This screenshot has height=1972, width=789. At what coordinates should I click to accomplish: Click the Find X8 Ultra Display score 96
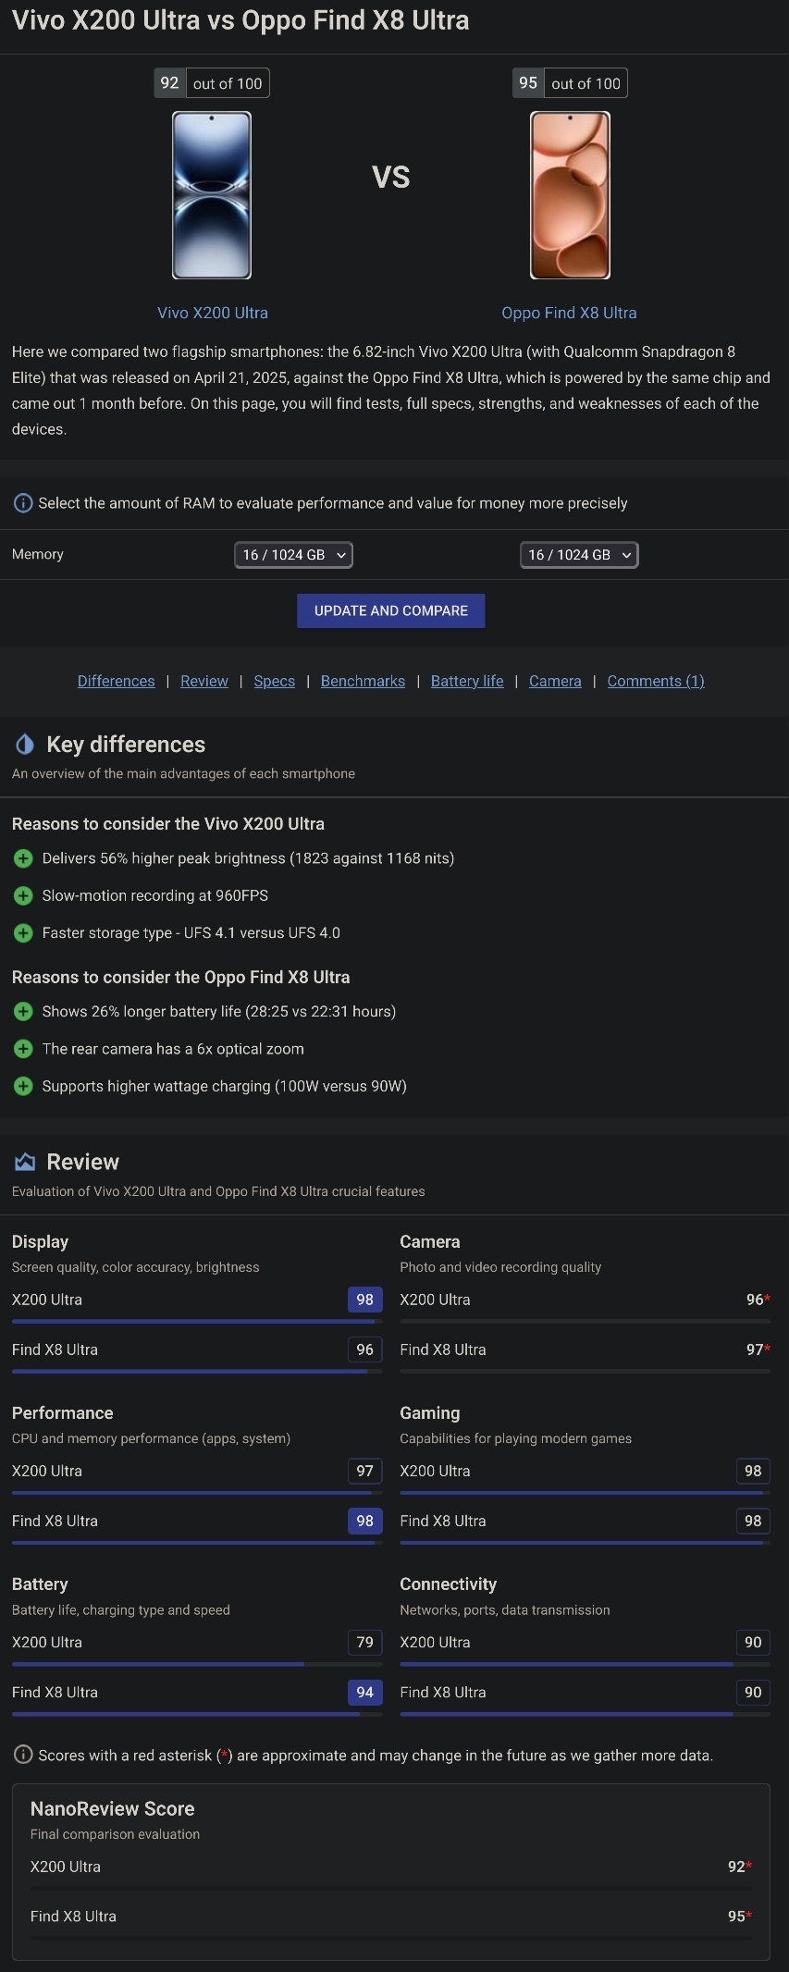pos(365,1350)
